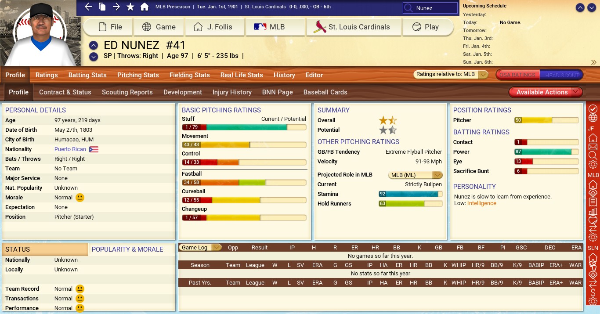Image resolution: width=600 pixels, height=314 pixels.
Task: Open the home screen via house icon in top bar
Action: (145, 7)
